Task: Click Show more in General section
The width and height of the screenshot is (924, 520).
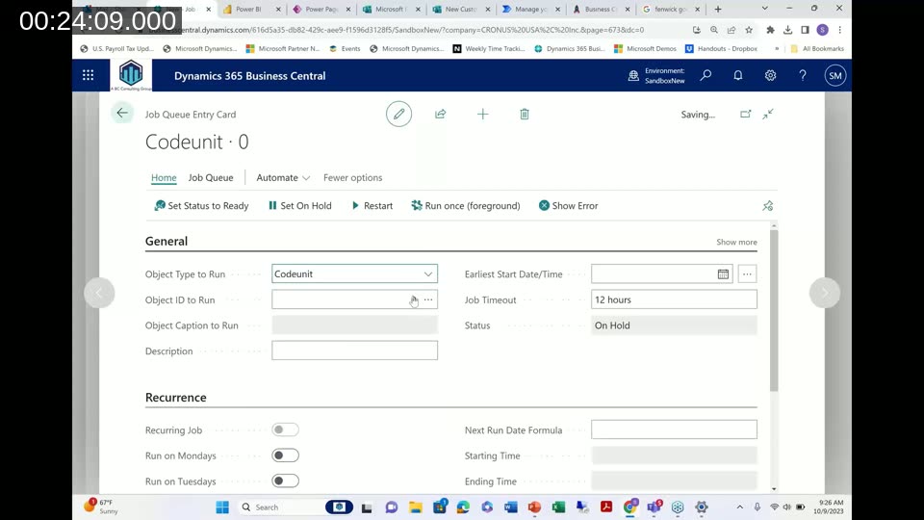Action: (736, 242)
